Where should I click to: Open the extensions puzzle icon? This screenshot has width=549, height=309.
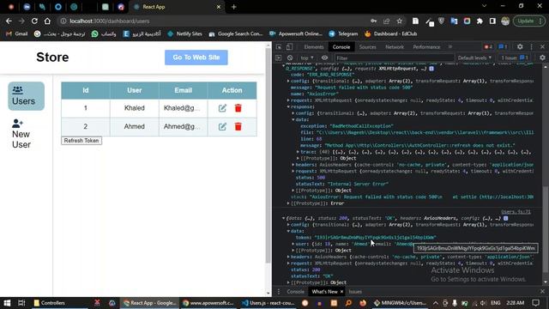tap(480, 21)
